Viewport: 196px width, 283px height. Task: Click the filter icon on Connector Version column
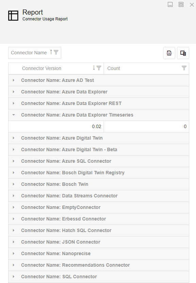point(99,68)
